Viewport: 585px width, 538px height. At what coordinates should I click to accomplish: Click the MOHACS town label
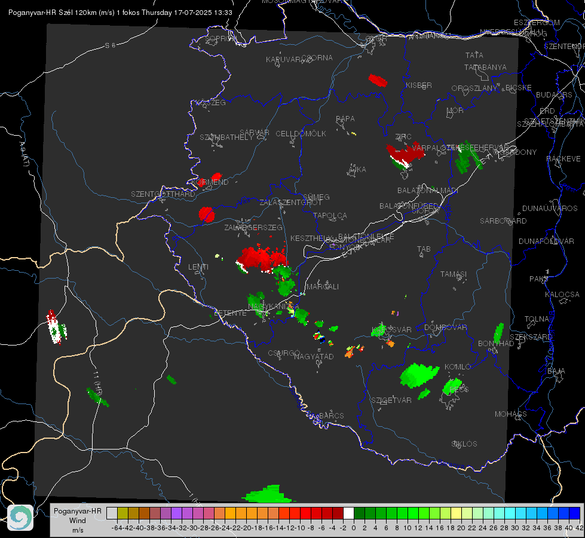click(510, 414)
